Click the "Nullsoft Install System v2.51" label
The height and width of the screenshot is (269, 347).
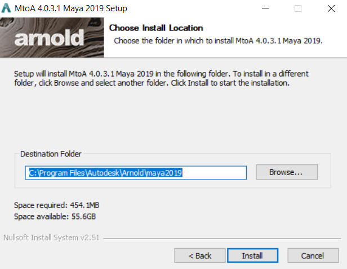[51, 237]
